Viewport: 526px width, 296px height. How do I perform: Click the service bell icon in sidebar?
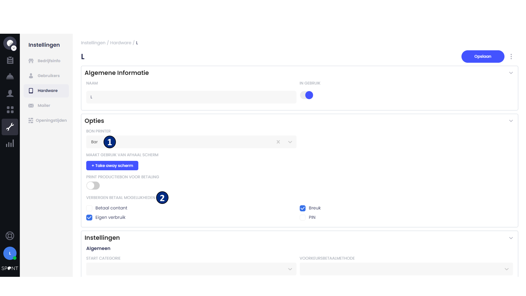10,76
